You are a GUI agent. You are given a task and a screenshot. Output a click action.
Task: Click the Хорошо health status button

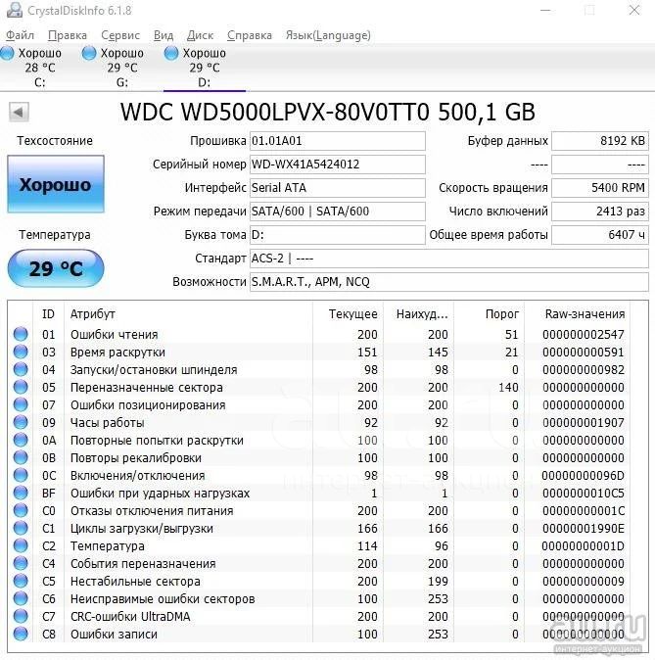coord(56,184)
